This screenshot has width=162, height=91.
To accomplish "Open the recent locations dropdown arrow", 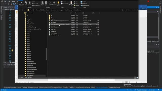I will 24,10.
